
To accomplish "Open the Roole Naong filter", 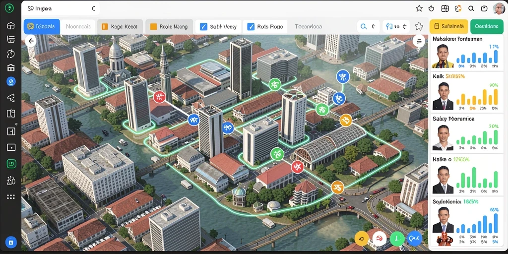I will tap(169, 27).
